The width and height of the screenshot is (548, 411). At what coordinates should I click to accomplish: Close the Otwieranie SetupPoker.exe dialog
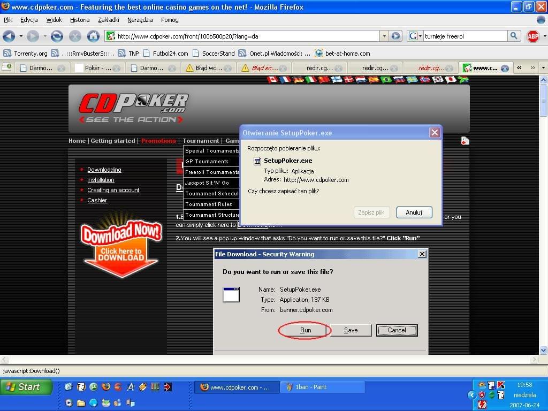click(x=435, y=133)
